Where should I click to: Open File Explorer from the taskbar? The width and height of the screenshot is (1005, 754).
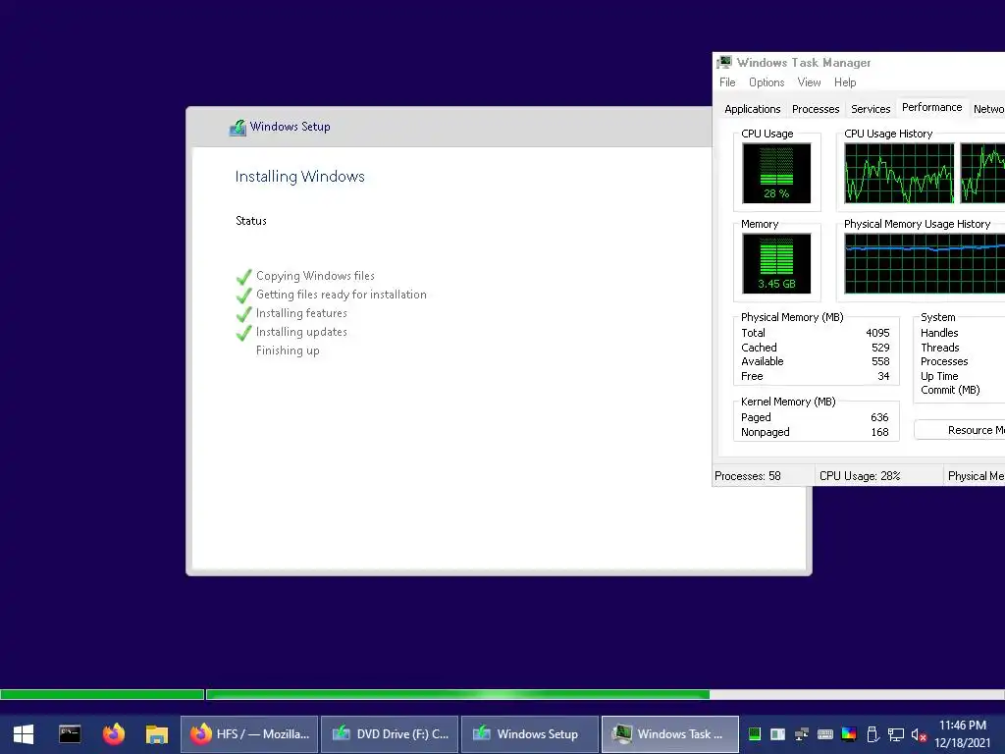click(156, 734)
